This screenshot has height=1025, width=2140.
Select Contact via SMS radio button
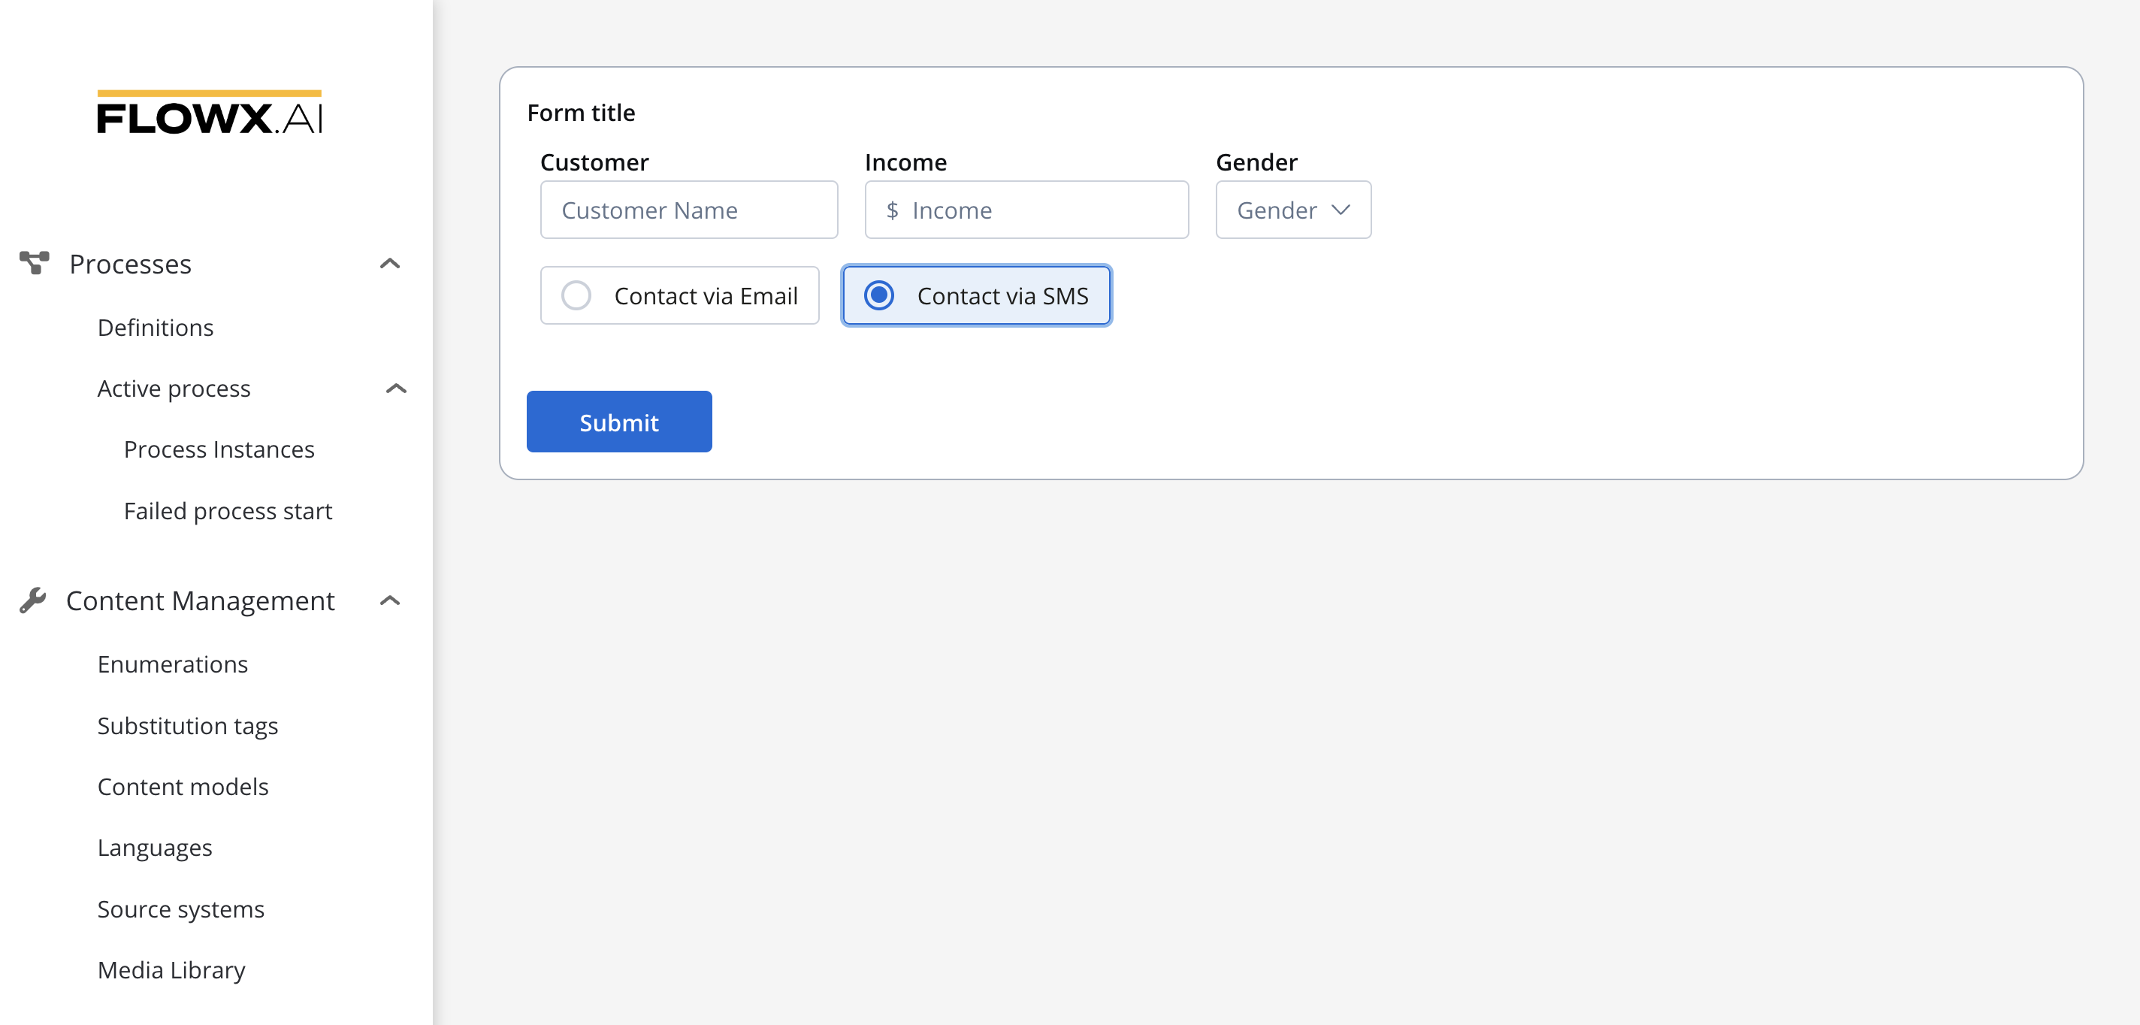[878, 295]
